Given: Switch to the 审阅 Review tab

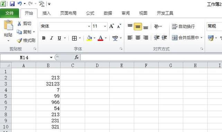Looking at the screenshot, I should (126, 13).
